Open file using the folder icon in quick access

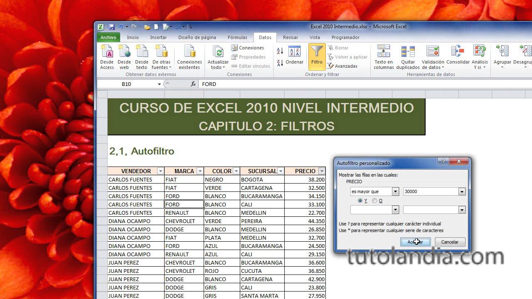coord(147,27)
